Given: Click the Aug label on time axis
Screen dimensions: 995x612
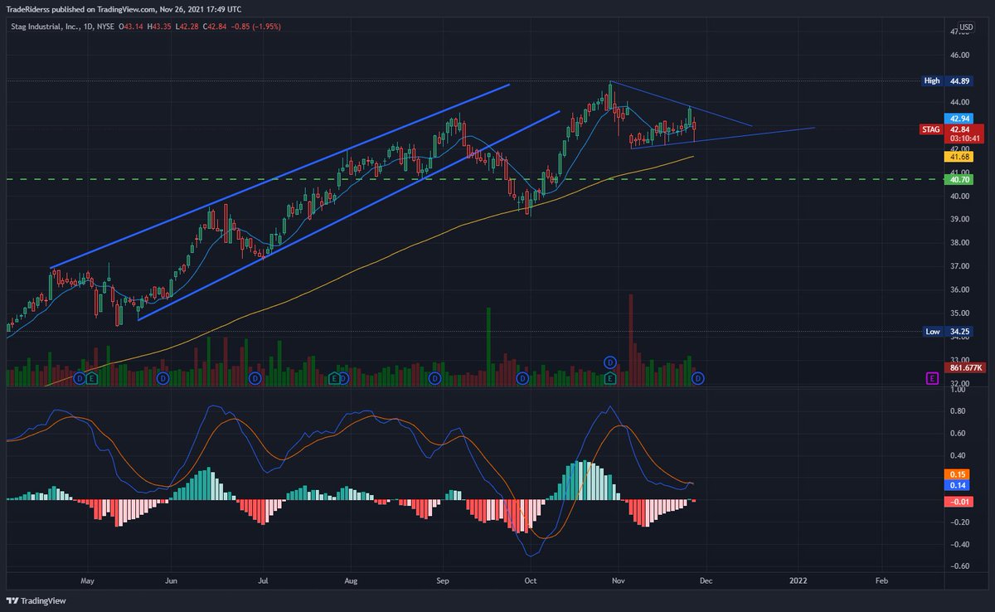Looking at the screenshot, I should [351, 582].
